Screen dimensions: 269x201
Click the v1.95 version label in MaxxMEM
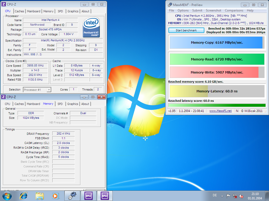pyautogui.click(x=172, y=111)
